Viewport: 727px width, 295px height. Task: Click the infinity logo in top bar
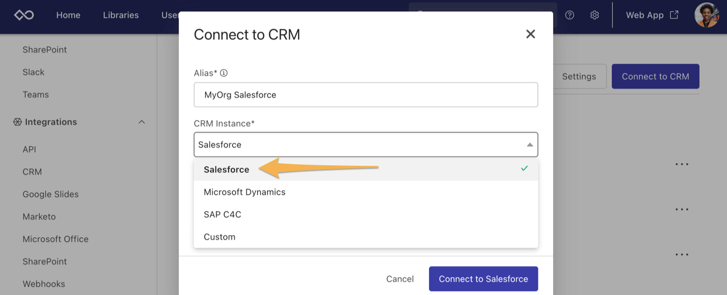pos(24,15)
